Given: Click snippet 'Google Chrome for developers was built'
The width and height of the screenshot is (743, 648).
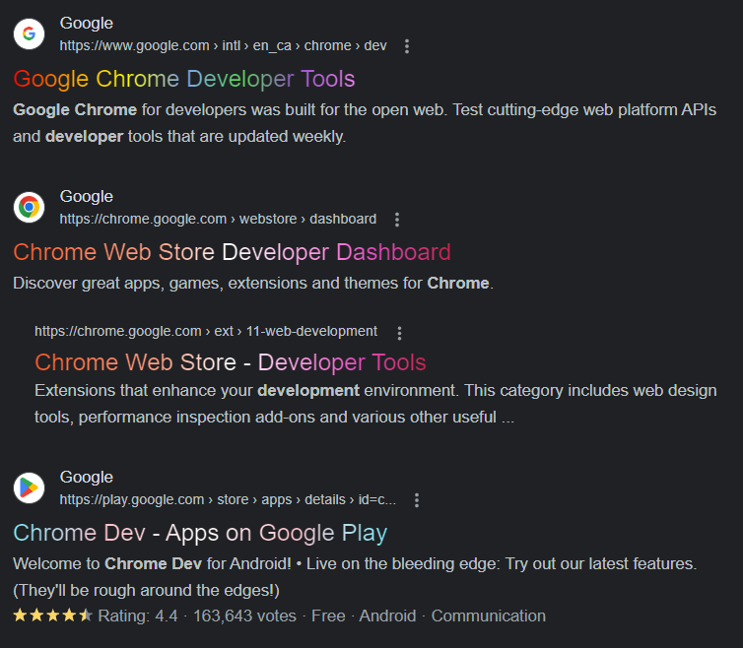Looking at the screenshot, I should click(x=365, y=123).
